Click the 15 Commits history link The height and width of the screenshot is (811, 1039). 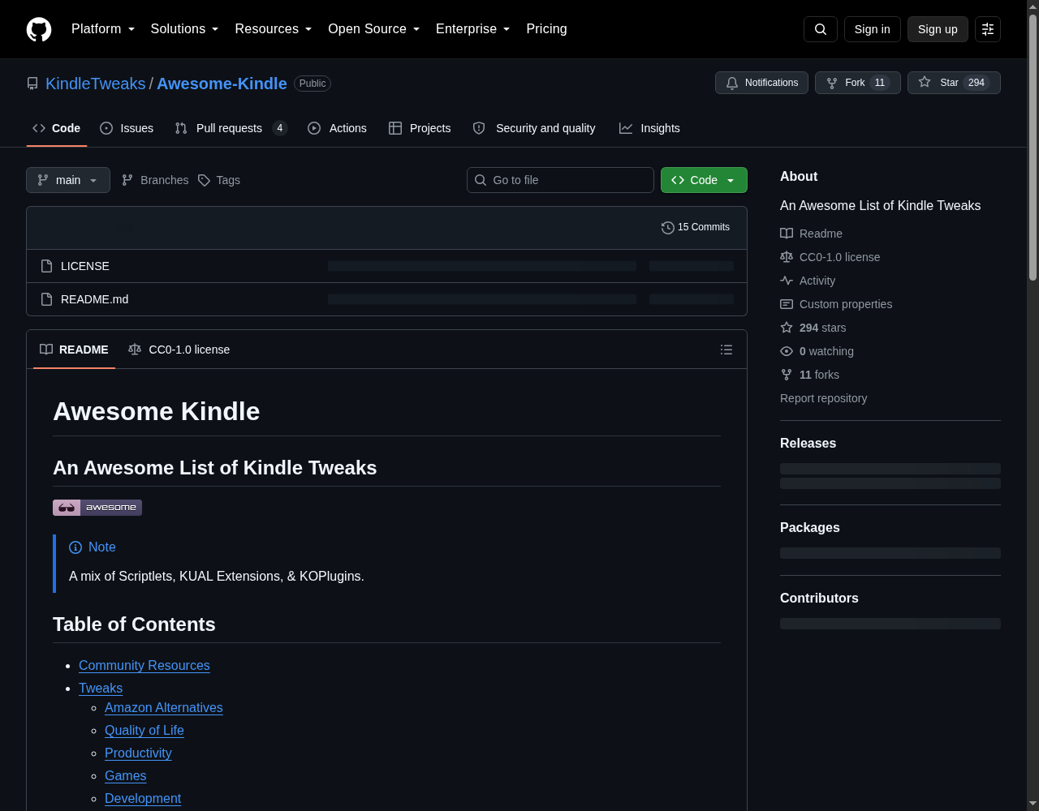click(x=696, y=227)
